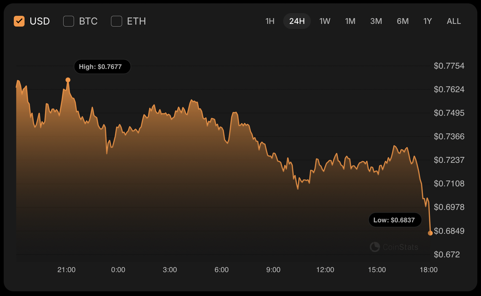Select the 24H time range tab
The width and height of the screenshot is (481, 296).
297,21
